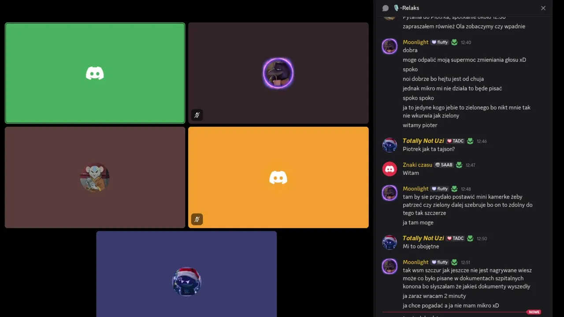Click fluffy tag on Moonlight's 12:48 message
Screen dimensions: 564x317
(440, 189)
